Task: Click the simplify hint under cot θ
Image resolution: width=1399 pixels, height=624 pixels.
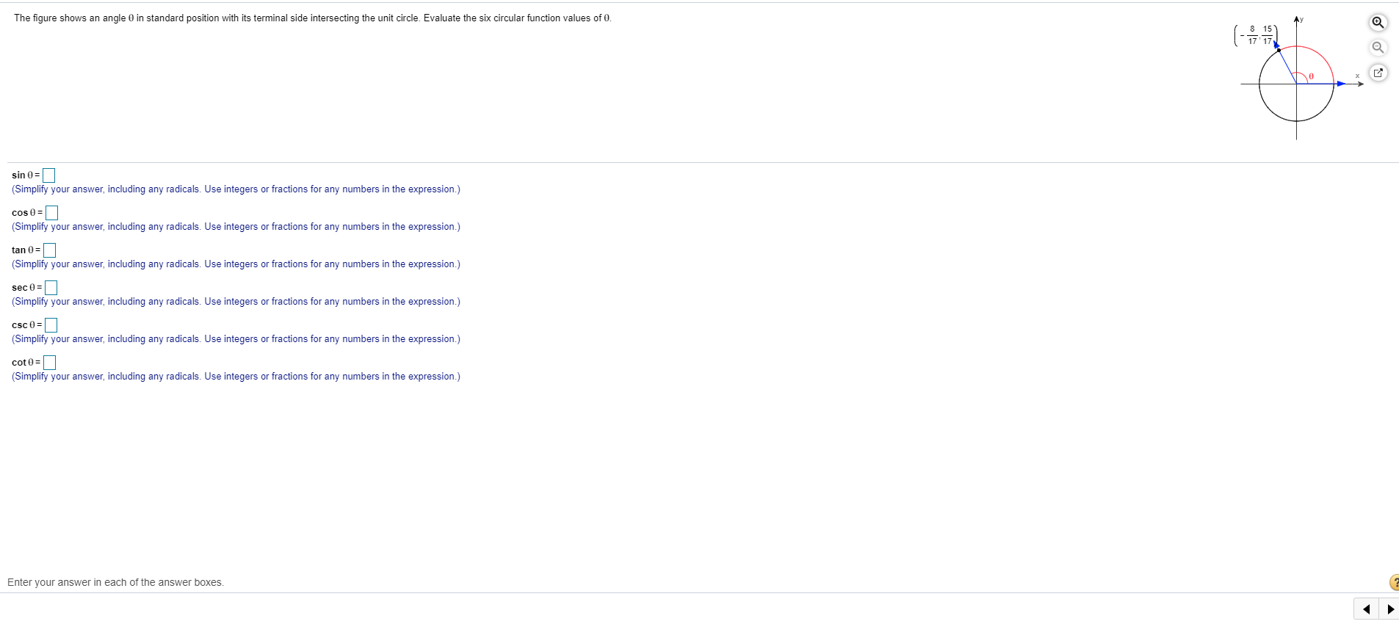Action: coord(236,377)
